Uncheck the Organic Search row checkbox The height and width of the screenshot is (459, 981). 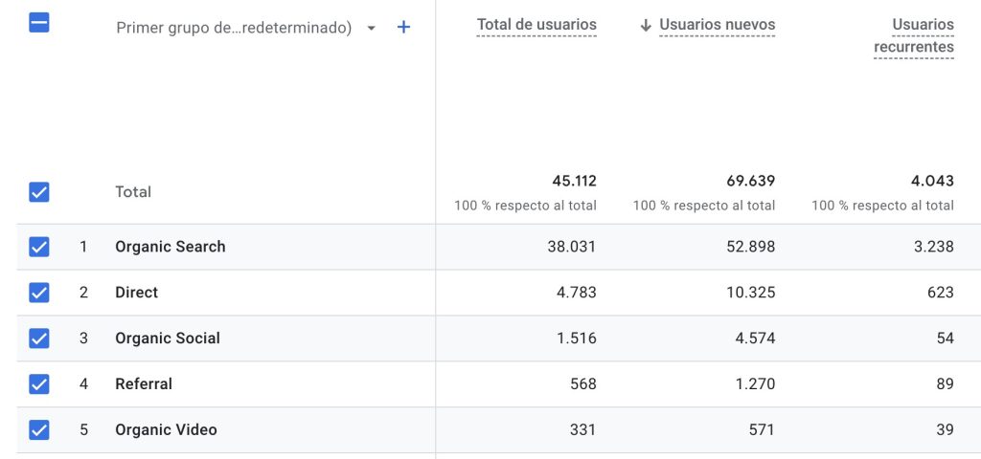39,247
